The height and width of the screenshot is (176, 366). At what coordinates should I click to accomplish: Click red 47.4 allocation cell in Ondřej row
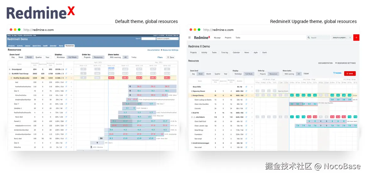(111, 78)
